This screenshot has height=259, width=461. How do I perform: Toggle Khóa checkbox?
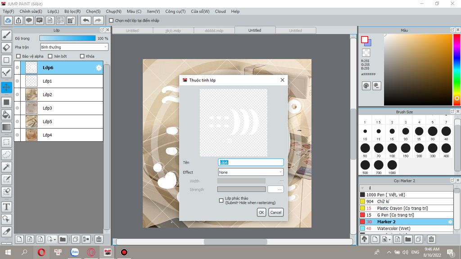tap(82, 56)
